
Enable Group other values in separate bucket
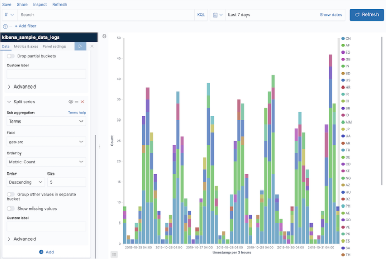tap(11, 194)
